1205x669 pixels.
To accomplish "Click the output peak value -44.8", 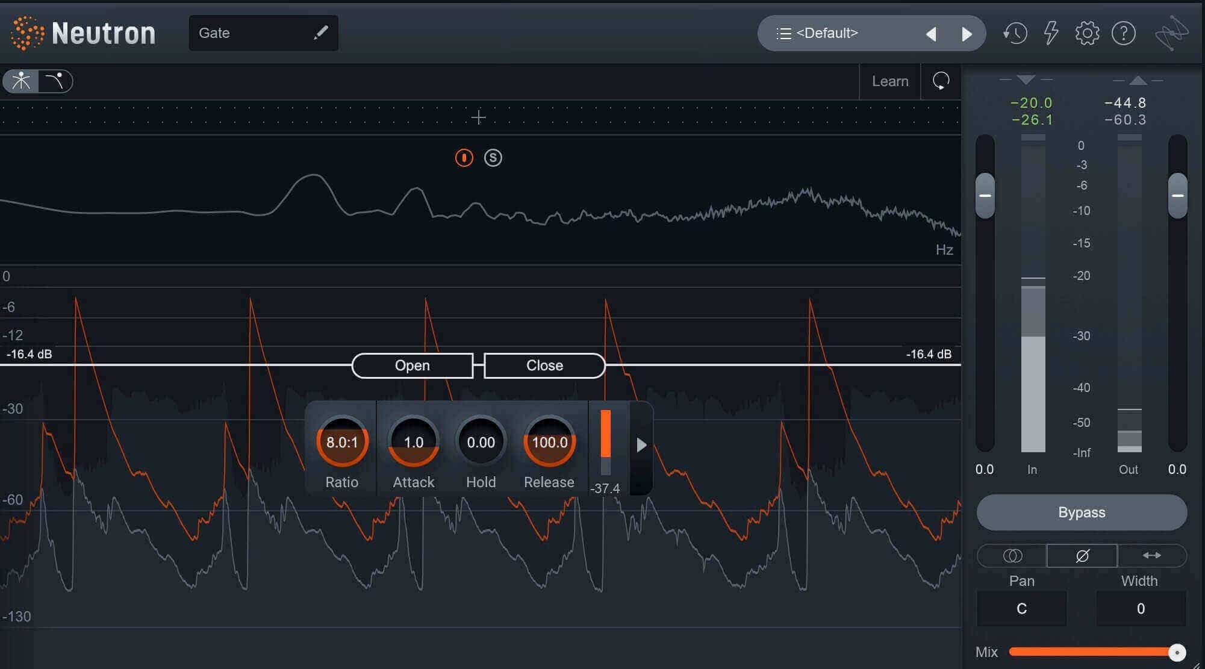I will (x=1126, y=103).
